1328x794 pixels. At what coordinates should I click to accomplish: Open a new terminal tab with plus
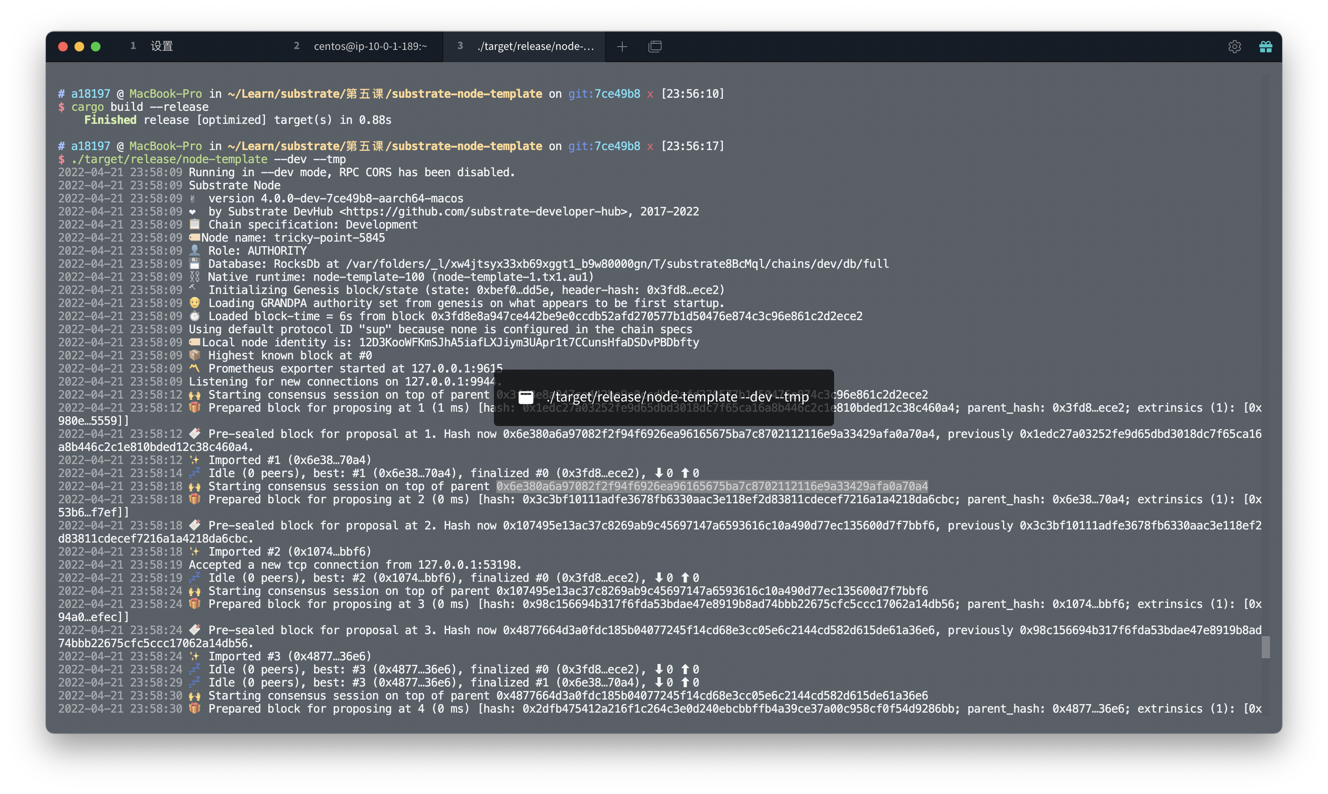coord(622,47)
